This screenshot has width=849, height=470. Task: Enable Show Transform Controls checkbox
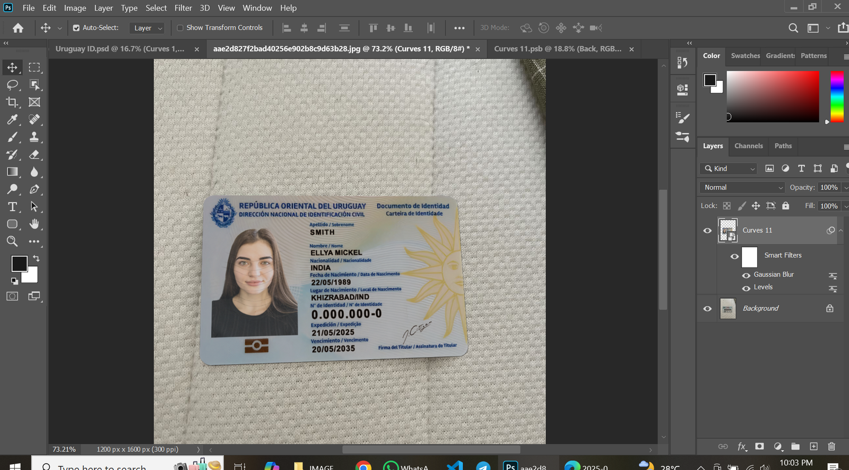[x=180, y=28]
